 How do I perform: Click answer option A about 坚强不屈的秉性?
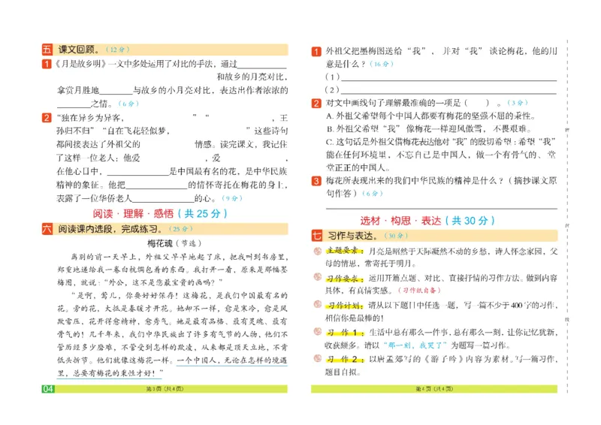pos(430,116)
